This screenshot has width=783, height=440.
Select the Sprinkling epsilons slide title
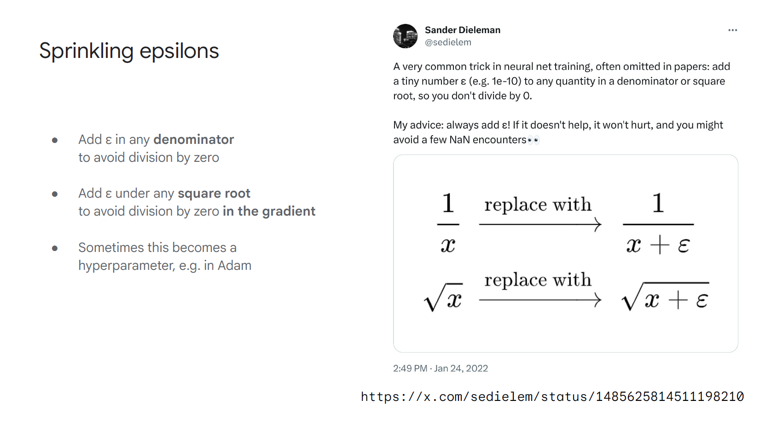click(x=129, y=51)
